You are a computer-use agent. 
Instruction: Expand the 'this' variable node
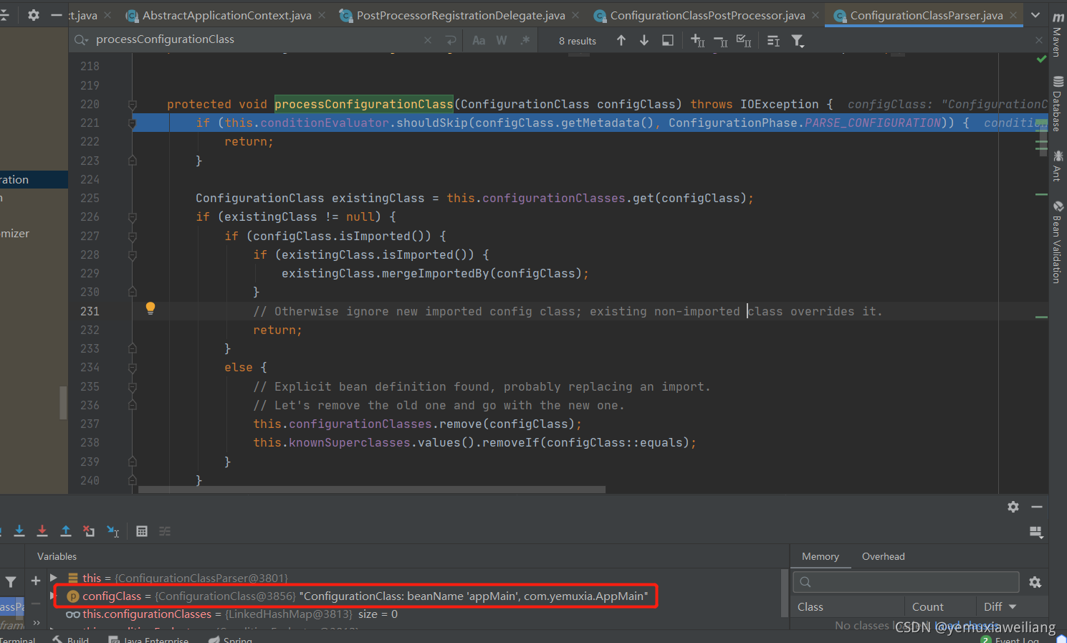coord(54,577)
